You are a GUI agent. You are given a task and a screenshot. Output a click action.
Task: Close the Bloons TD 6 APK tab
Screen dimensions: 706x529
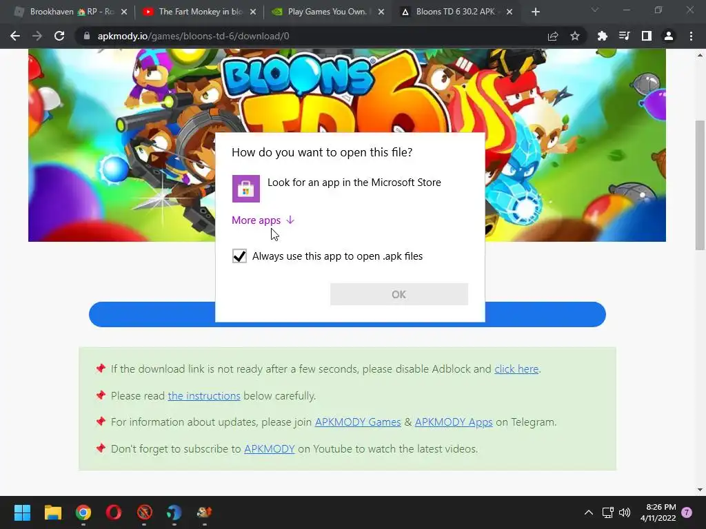click(510, 12)
